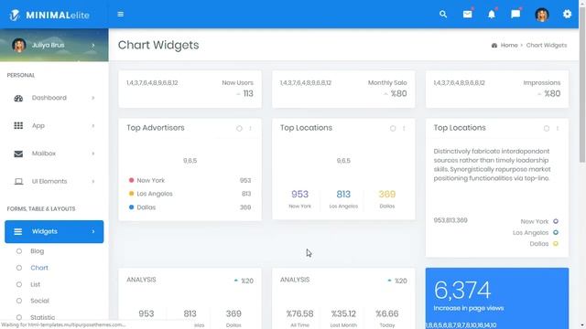Click 813 Los Angeles value in Top Locations

click(x=343, y=194)
